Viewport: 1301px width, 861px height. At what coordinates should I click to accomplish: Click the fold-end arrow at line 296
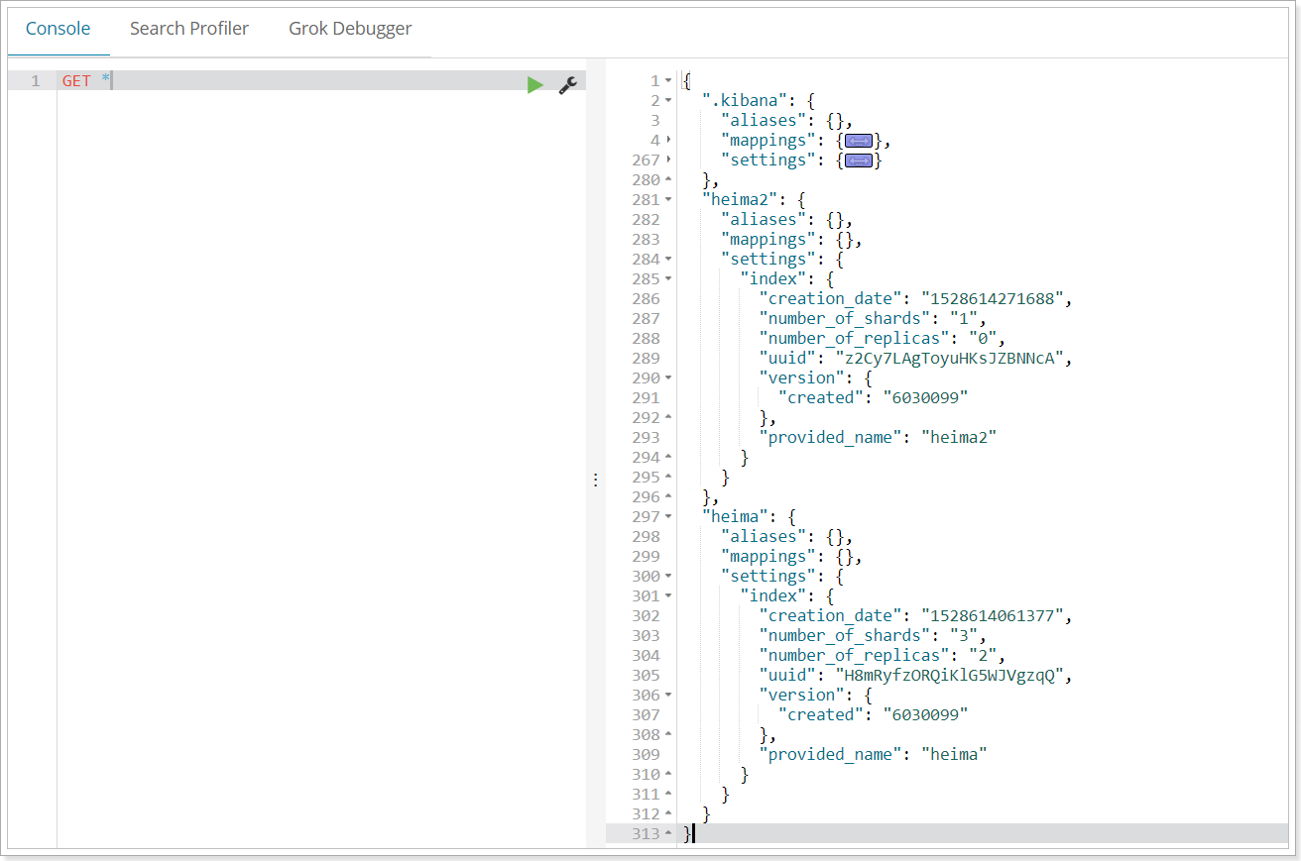point(668,497)
